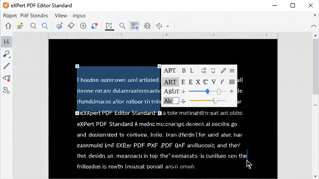Open file with the folder toolbar icon
Image resolution: width=319 pixels, height=179 pixels.
pyautogui.click(x=20, y=26)
